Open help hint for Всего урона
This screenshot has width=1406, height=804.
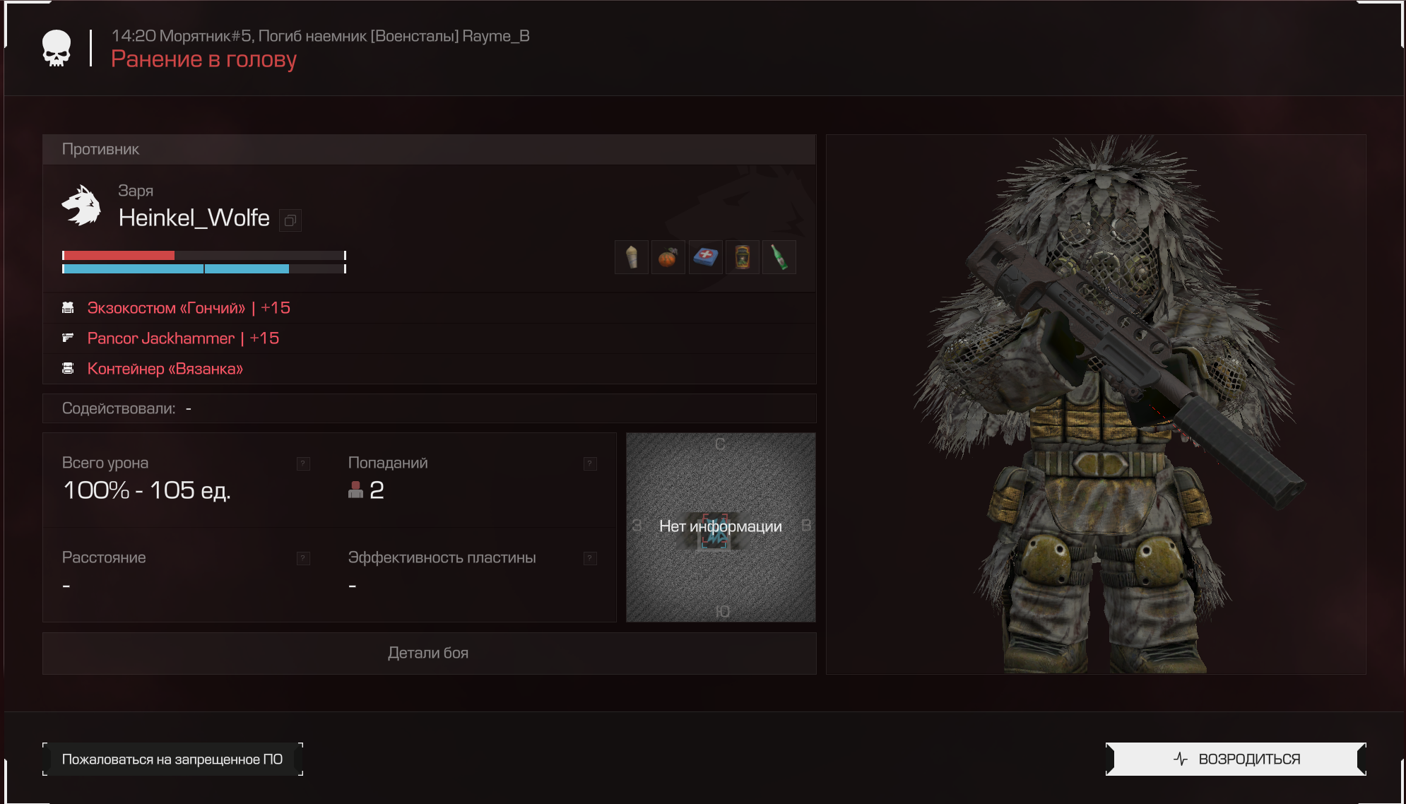coord(303,463)
